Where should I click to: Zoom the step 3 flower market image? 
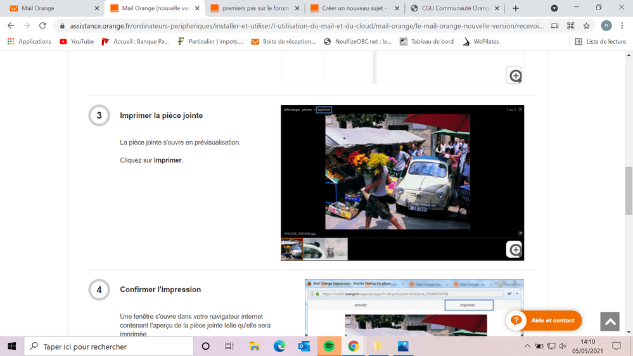(515, 250)
